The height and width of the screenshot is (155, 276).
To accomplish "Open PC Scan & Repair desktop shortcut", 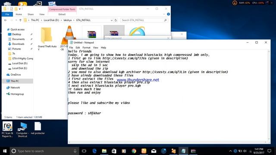I will [7, 130].
